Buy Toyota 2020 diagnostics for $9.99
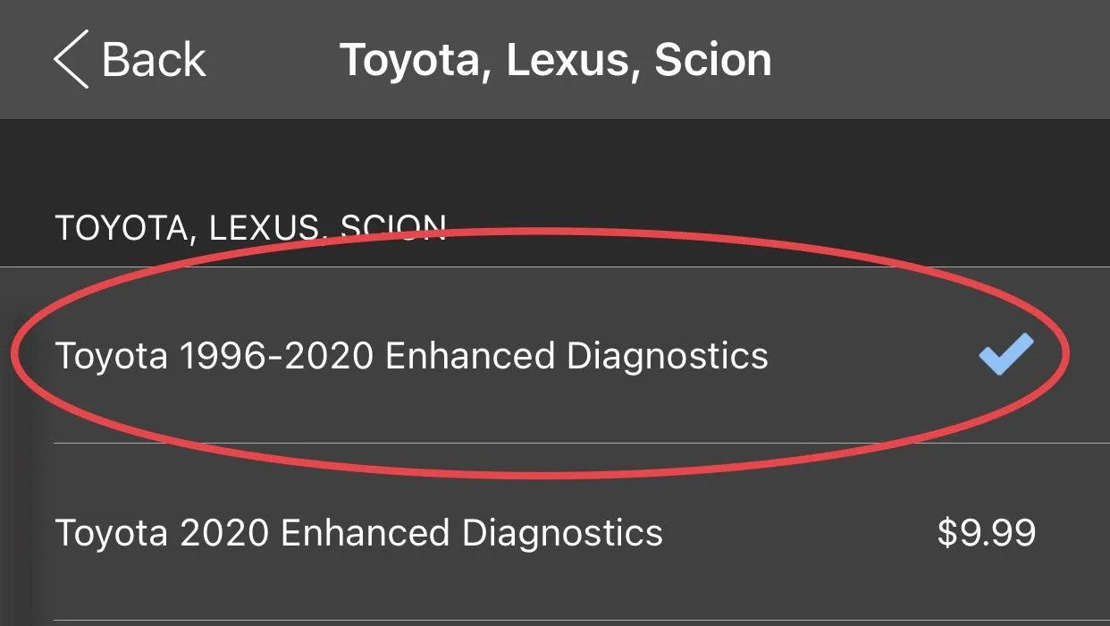Viewport: 1110px width, 626px height. click(986, 533)
